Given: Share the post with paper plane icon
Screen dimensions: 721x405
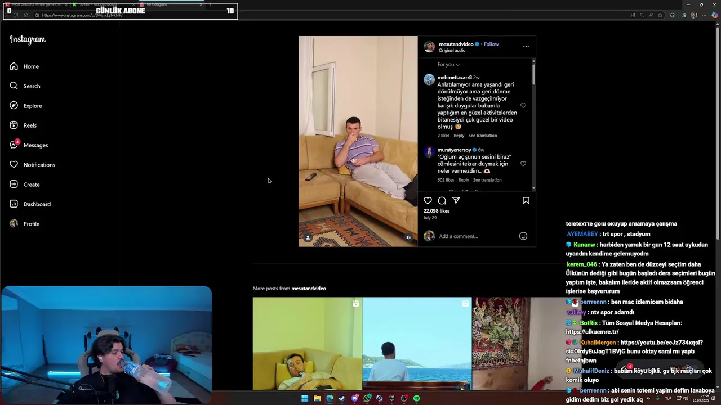Looking at the screenshot, I should 456,201.
